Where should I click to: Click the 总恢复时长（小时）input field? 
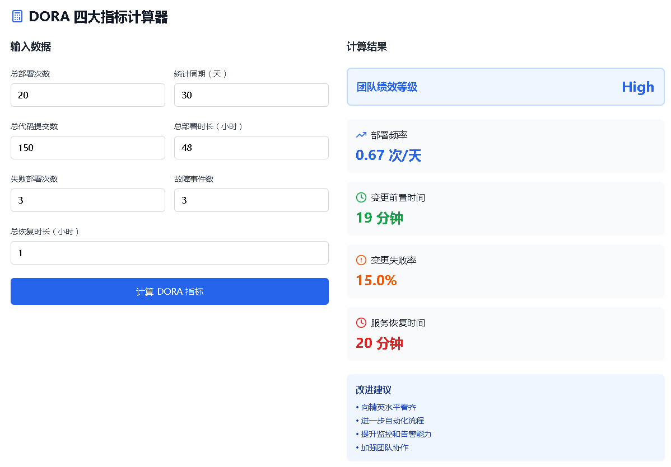(170, 252)
